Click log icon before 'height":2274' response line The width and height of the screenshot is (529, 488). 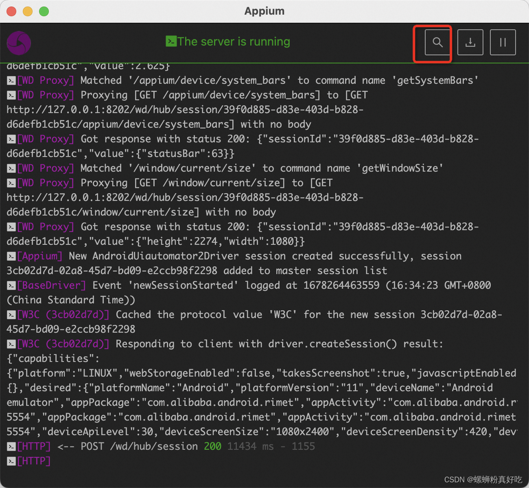tap(11, 227)
